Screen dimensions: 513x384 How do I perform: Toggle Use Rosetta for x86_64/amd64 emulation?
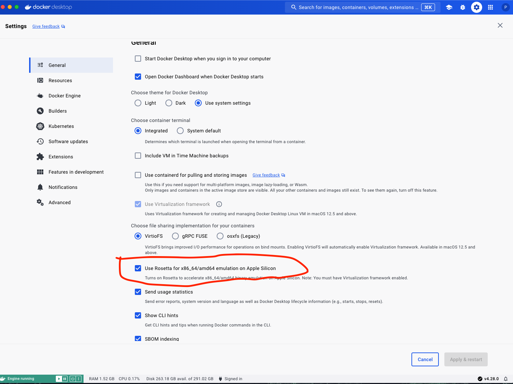(138, 268)
